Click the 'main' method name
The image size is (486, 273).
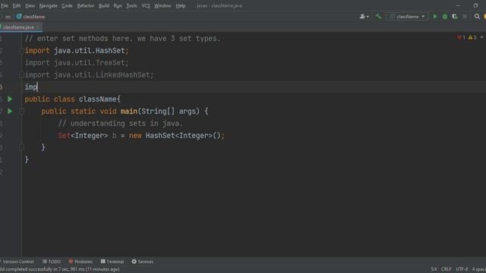(129, 111)
